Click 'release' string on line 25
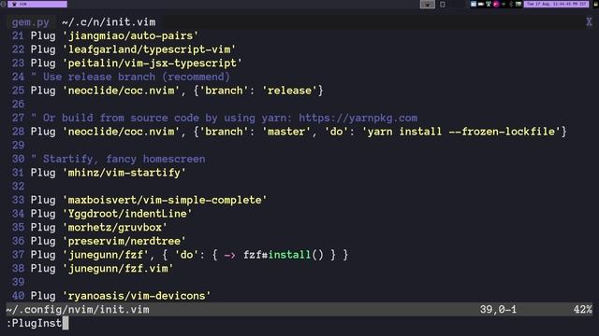 click(289, 91)
